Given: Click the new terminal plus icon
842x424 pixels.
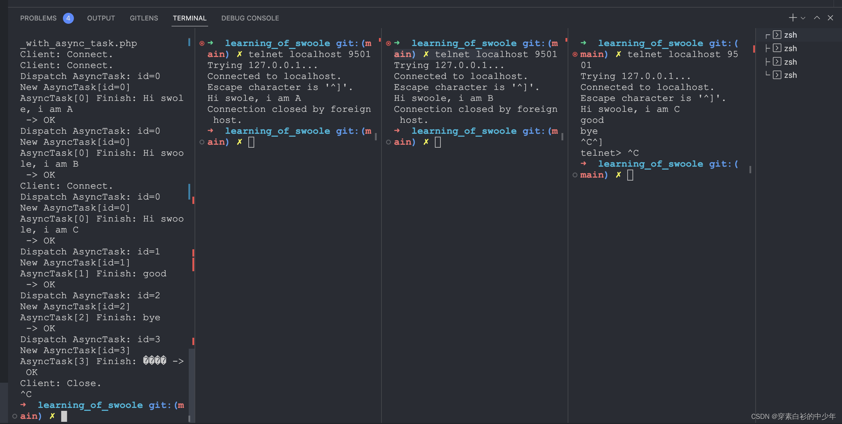Looking at the screenshot, I should [x=793, y=18].
